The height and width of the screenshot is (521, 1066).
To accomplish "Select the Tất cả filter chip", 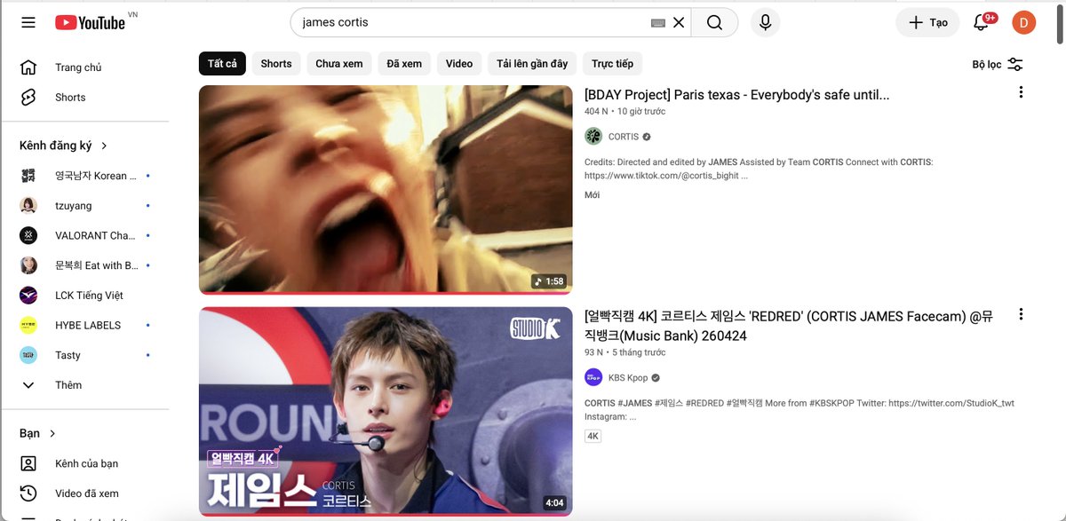I will point(222,64).
